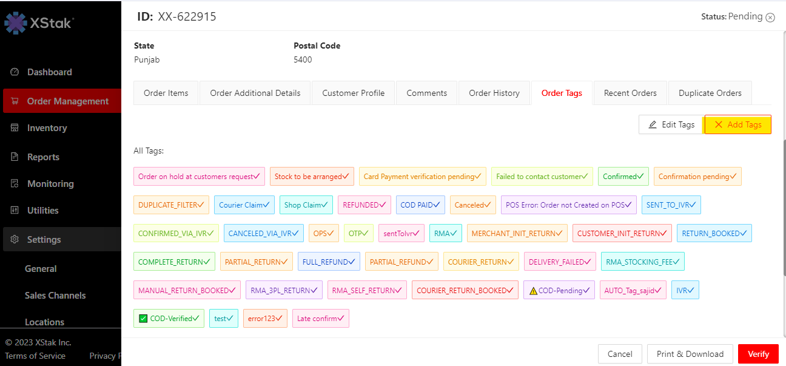This screenshot has width=786, height=366.
Task: Close the order dialog via status X icon
Action: click(770, 18)
